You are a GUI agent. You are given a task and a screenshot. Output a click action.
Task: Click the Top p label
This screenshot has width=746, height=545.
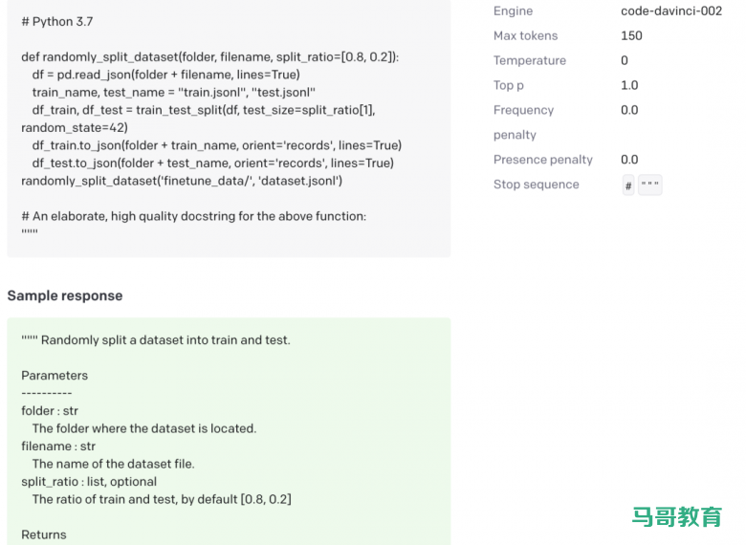tap(509, 85)
